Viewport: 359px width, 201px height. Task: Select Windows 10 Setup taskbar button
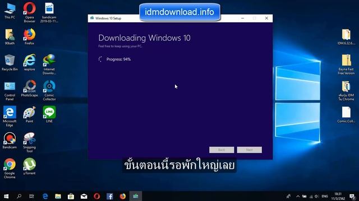coord(136,196)
